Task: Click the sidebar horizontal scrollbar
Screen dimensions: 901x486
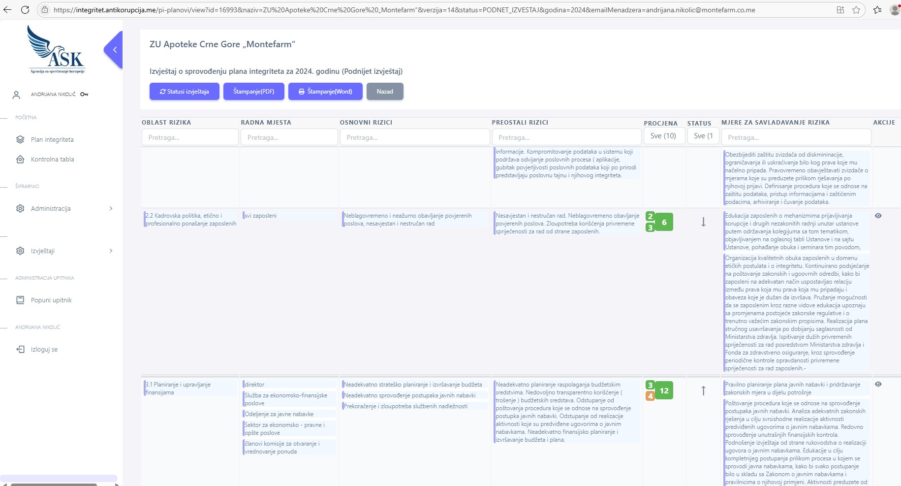Action: click(x=54, y=485)
